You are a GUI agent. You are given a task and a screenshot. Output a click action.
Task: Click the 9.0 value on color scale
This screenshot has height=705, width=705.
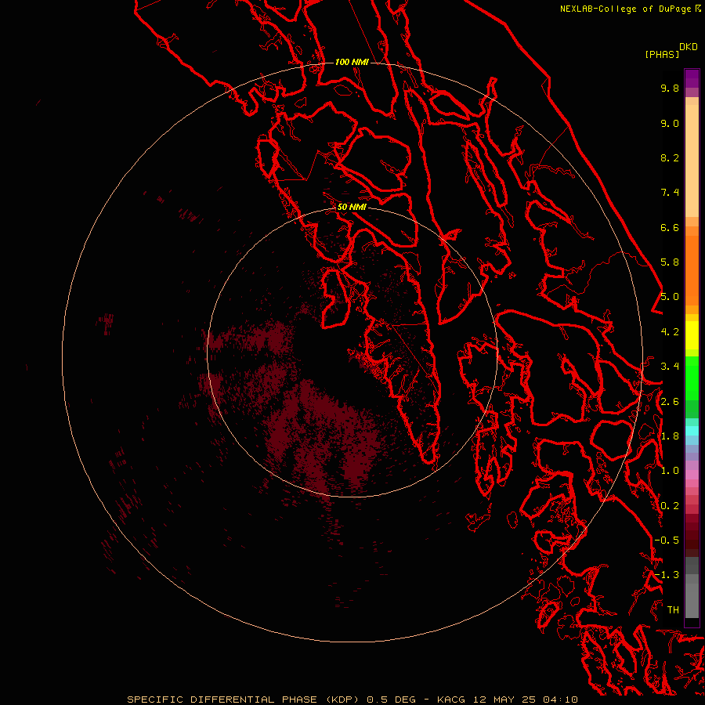670,123
